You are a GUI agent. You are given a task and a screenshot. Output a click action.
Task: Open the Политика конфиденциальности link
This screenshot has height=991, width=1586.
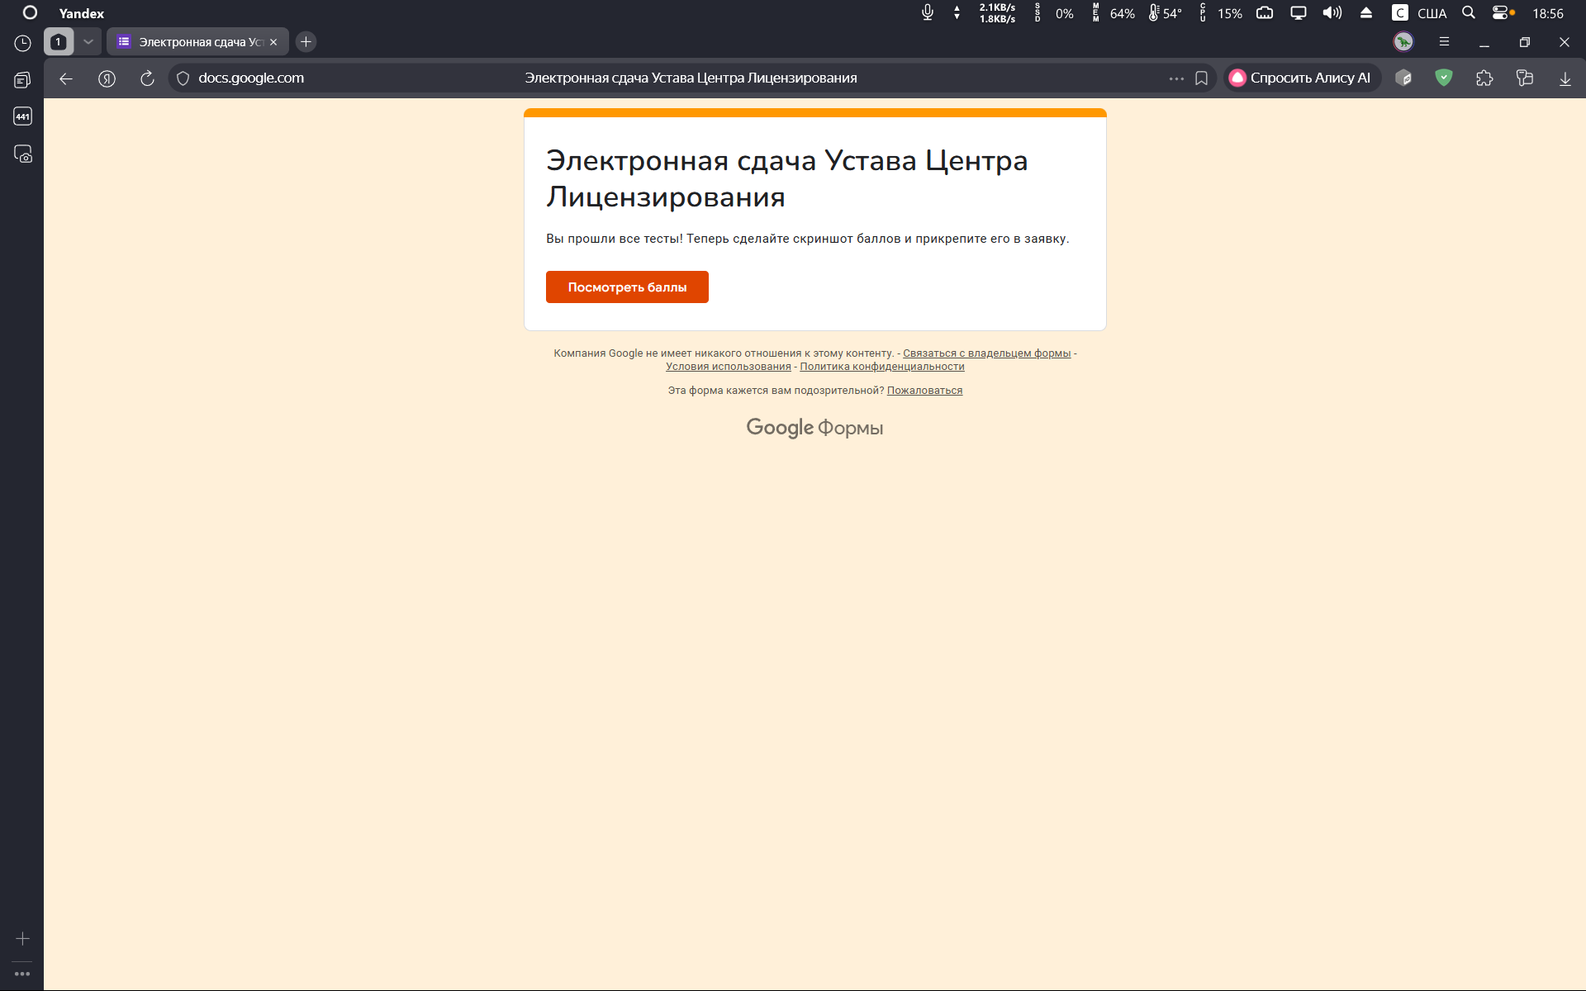click(881, 367)
